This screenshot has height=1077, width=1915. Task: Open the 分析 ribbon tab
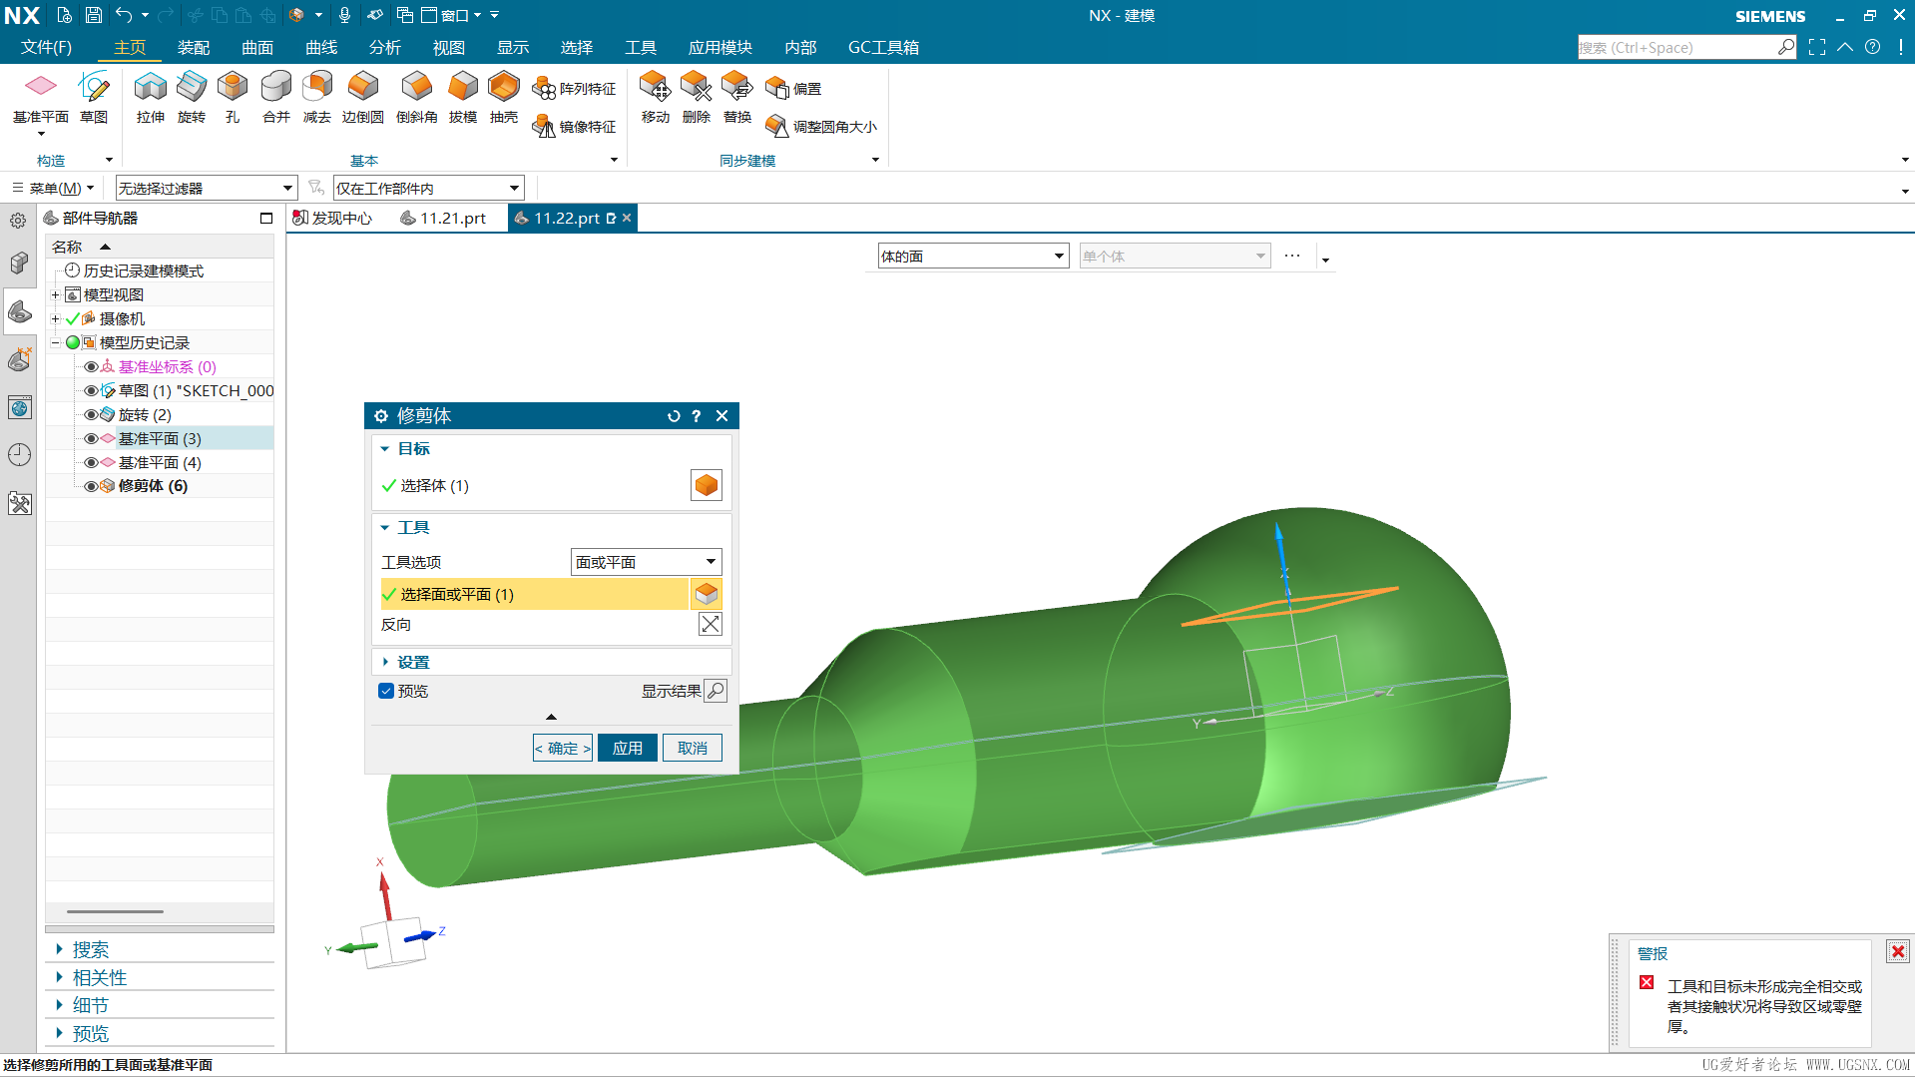pos(384,48)
